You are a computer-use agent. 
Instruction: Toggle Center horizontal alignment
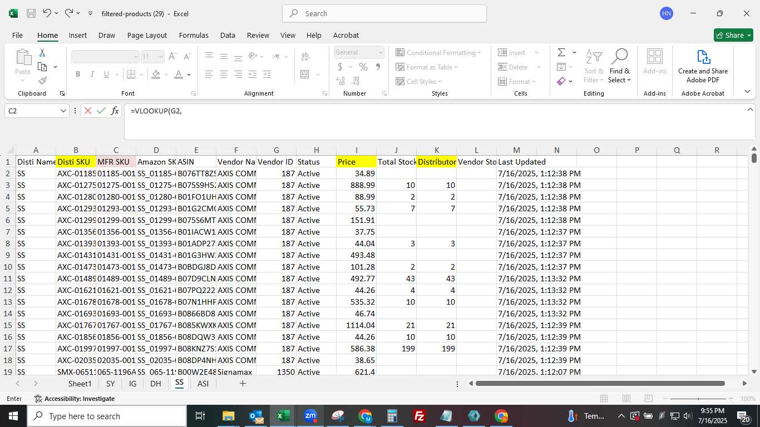click(224, 75)
